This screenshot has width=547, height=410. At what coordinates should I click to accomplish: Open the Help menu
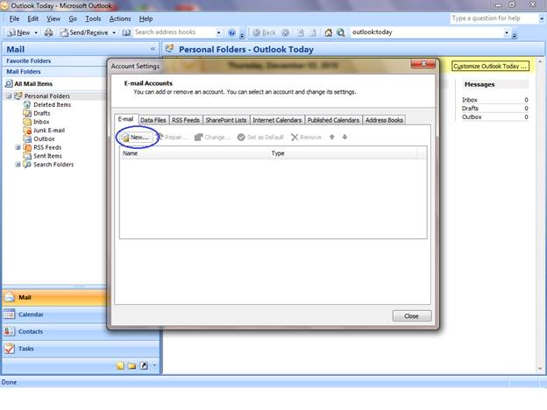point(146,18)
